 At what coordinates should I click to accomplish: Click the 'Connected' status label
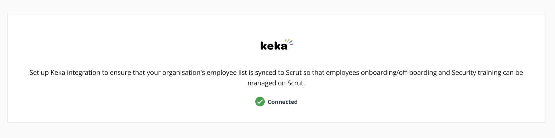282,102
